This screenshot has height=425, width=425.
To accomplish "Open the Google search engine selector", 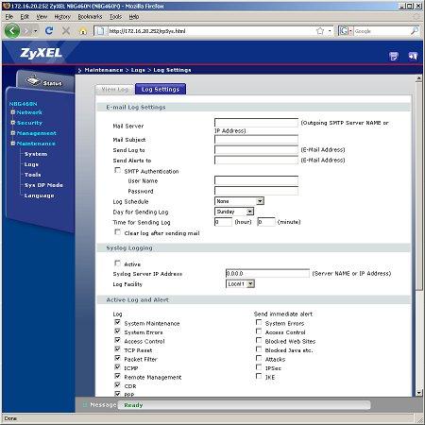I will click(x=345, y=31).
